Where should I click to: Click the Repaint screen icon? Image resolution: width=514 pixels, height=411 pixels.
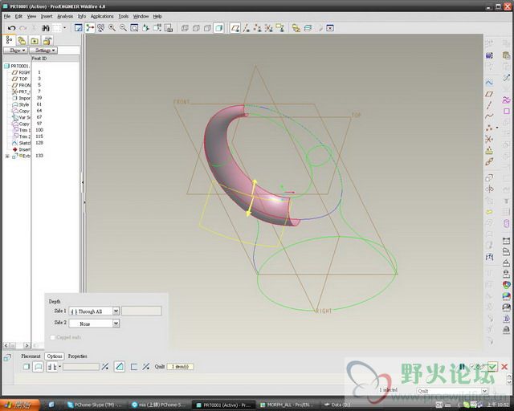79,28
